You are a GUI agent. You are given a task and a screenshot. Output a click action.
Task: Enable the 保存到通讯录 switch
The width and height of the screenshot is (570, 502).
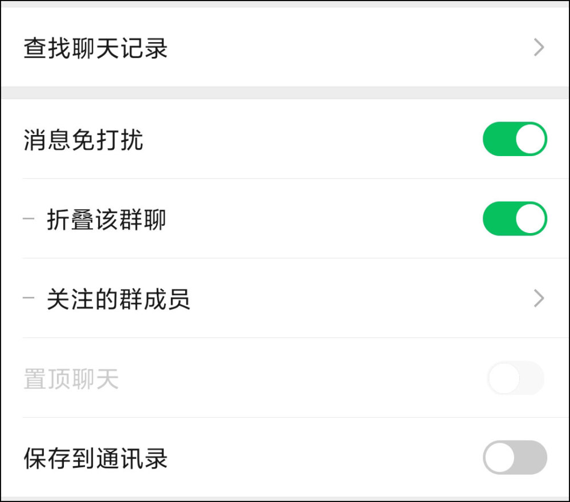point(514,457)
